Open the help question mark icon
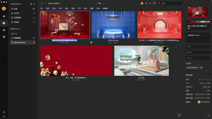212x119 pixels. [208, 116]
